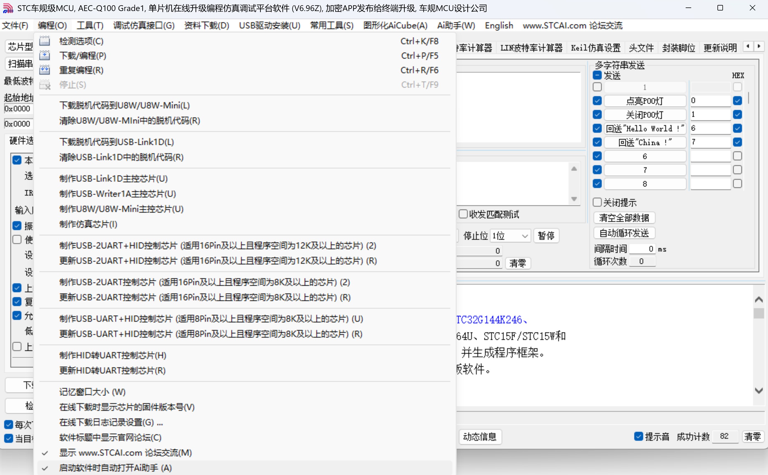This screenshot has height=475, width=768.
Task: Check send checkbox for row 1
Action: pyautogui.click(x=597, y=87)
